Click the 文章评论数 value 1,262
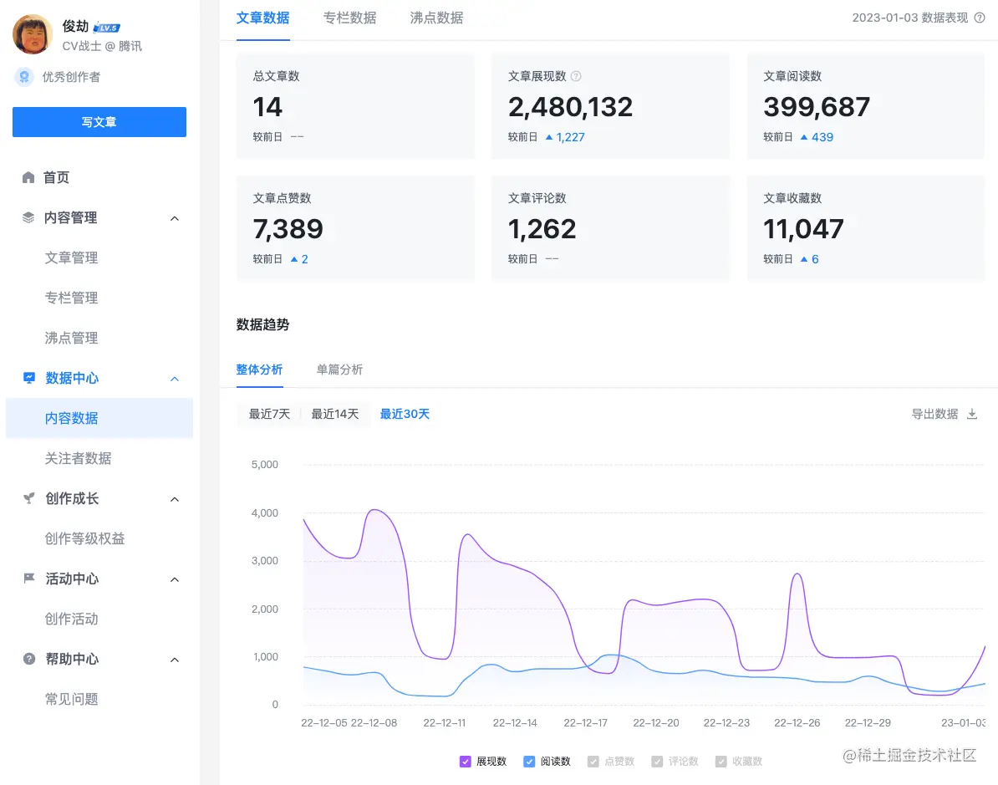 tap(542, 229)
